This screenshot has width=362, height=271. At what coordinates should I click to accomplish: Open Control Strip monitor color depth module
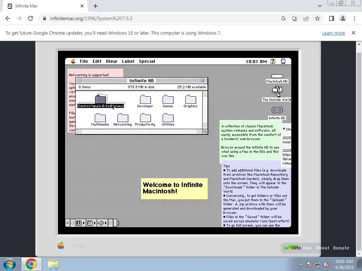[80, 223]
